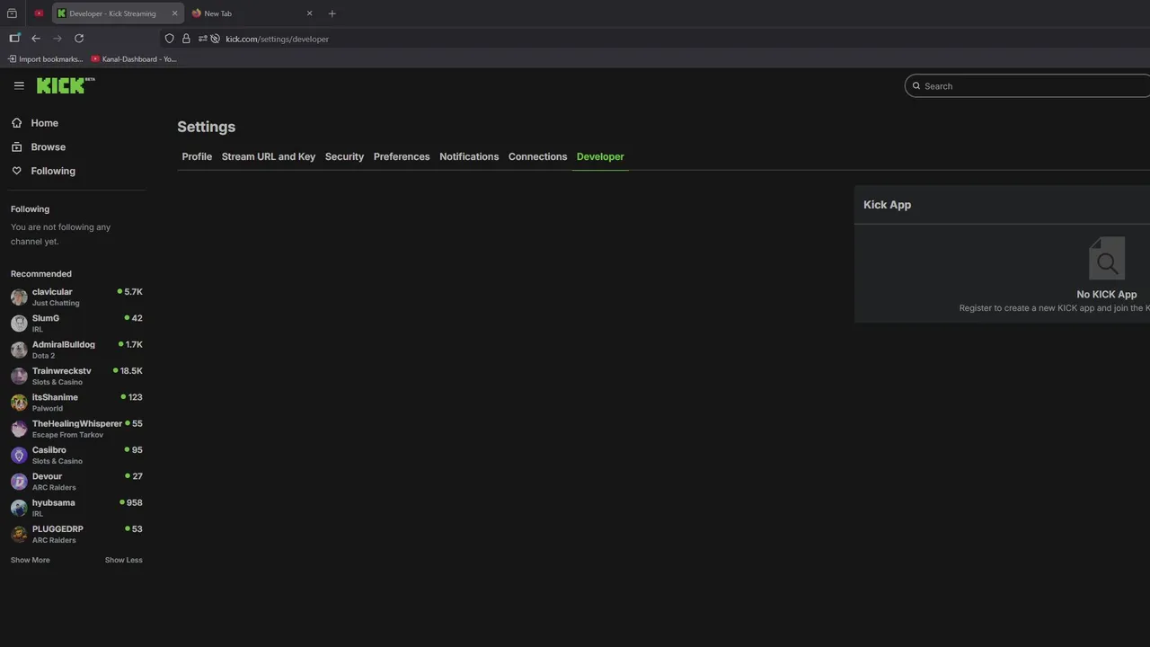Click the itsShanime avatar

pyautogui.click(x=19, y=403)
